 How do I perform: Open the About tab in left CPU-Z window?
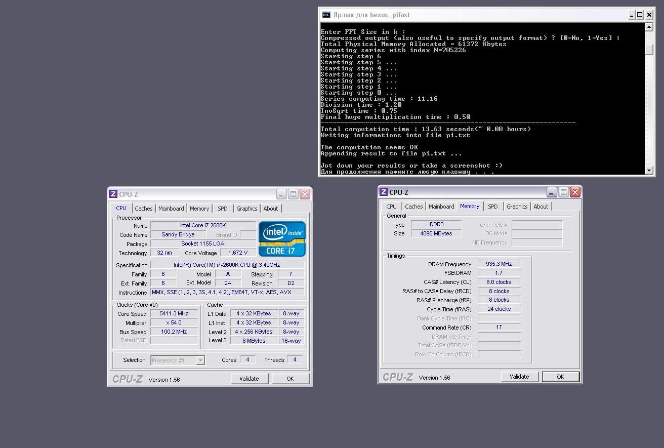[271, 209]
